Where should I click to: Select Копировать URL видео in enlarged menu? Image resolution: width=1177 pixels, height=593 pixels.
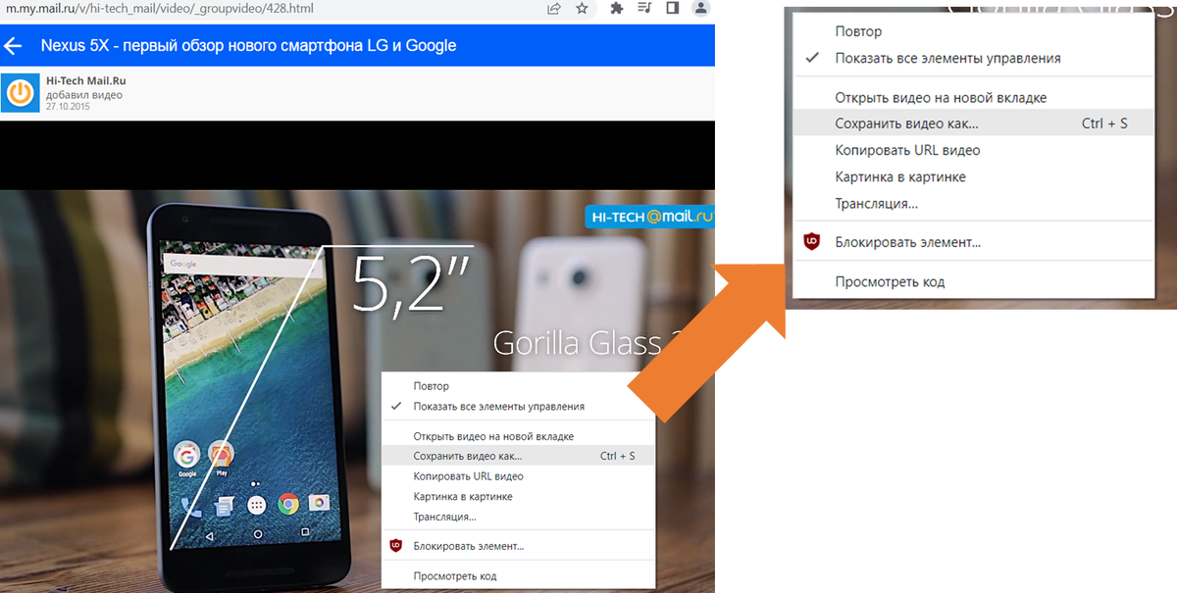tap(973, 150)
